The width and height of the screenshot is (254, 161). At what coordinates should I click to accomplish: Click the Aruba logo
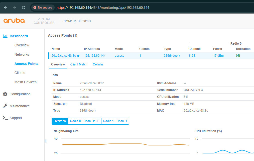[14, 21]
